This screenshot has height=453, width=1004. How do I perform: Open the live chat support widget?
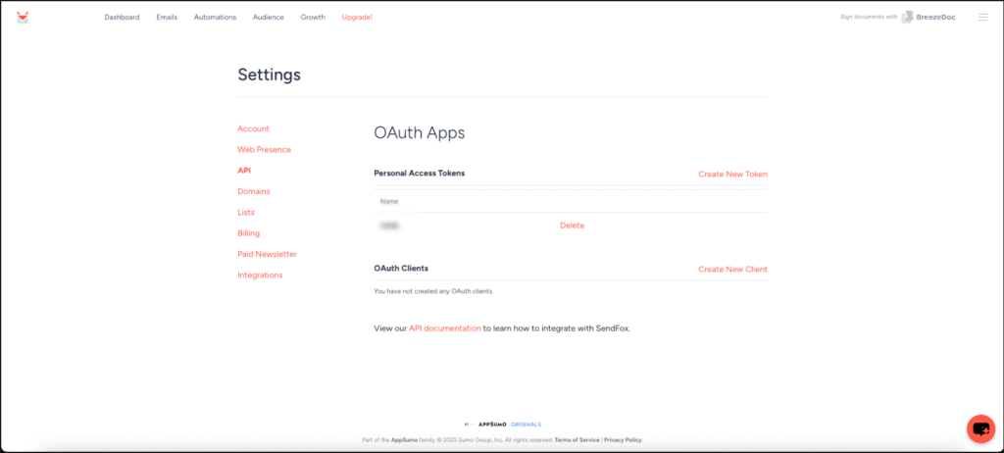pos(980,428)
